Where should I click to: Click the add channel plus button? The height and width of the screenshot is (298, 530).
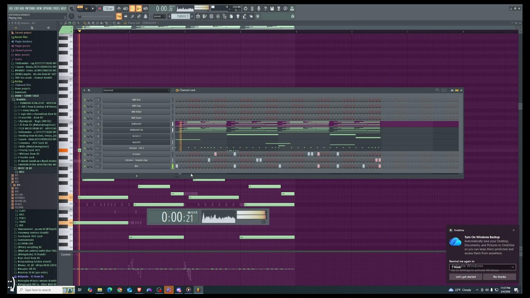(x=136, y=176)
